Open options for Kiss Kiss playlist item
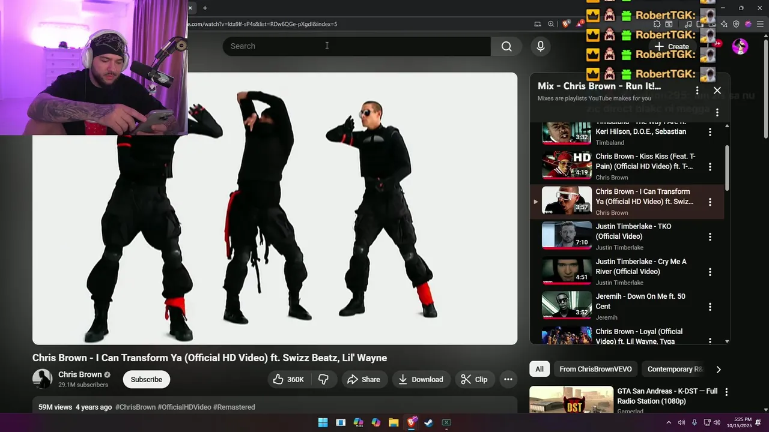 coord(710,167)
